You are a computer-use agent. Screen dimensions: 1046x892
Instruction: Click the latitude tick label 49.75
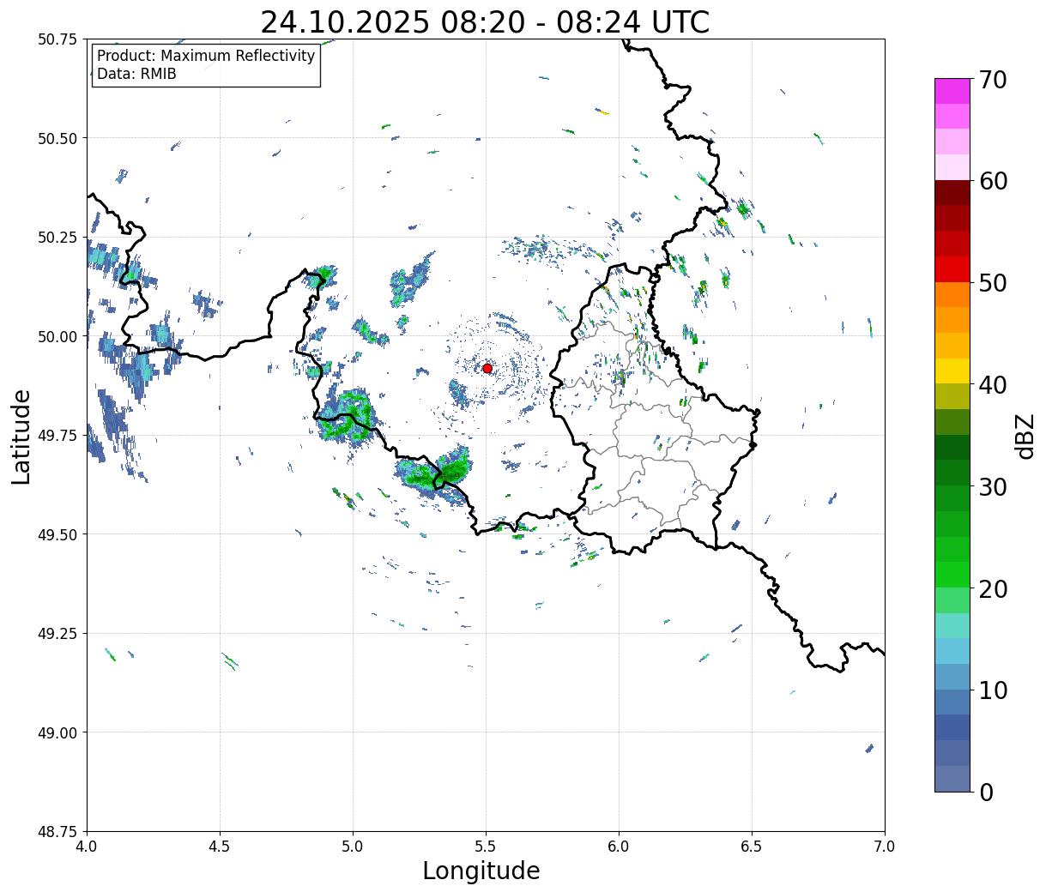(57, 436)
